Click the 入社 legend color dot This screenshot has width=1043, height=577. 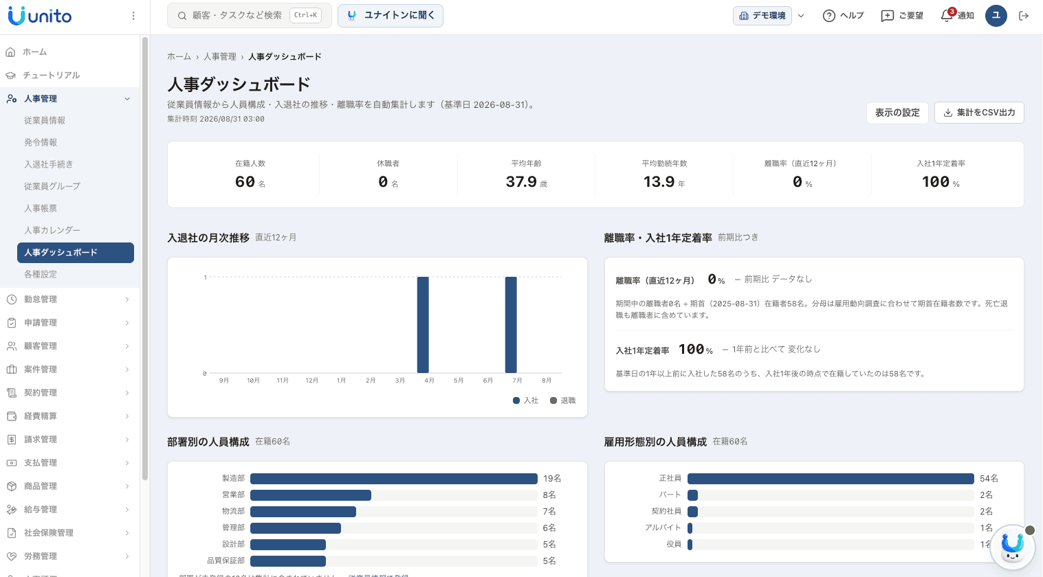[516, 400]
